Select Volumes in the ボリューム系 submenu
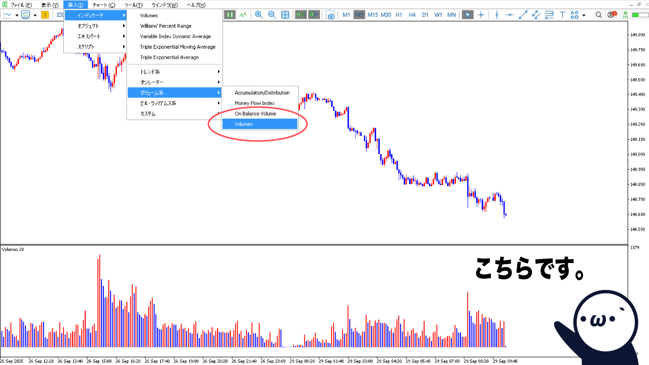The image size is (649, 365). point(260,124)
